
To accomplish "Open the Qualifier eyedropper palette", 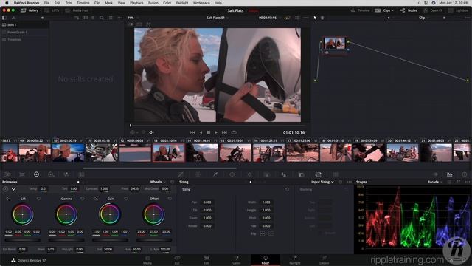I will point(215,174).
